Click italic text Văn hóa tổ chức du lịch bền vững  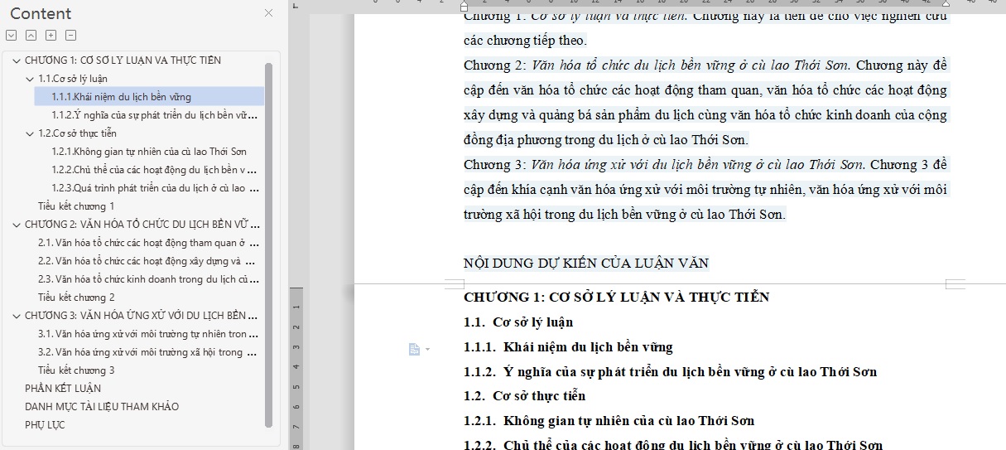[691, 65]
